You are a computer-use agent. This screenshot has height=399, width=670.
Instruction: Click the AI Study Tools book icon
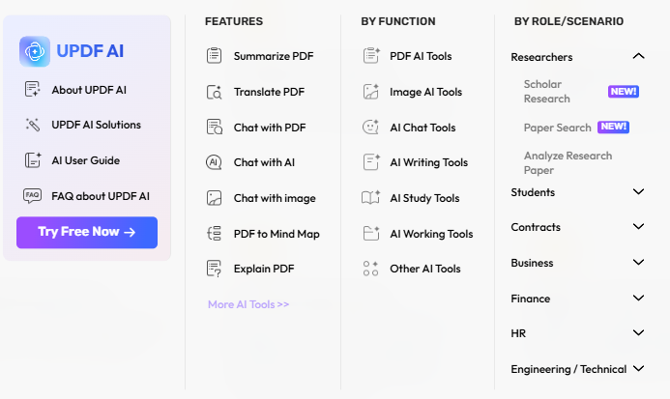click(370, 198)
